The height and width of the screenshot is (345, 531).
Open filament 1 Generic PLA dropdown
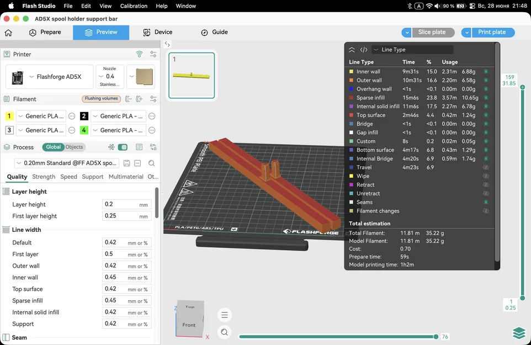(41, 116)
